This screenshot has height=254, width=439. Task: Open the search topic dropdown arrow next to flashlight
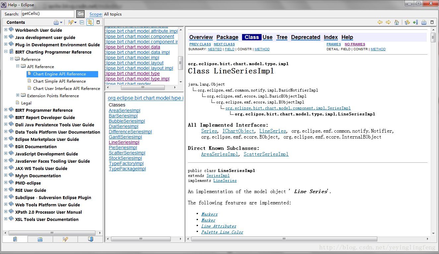point(76,22)
